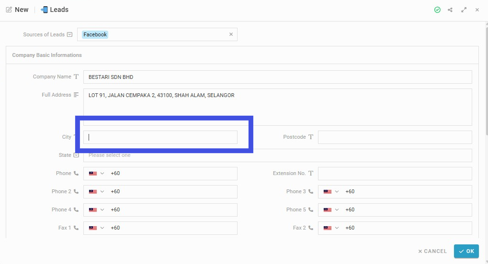This screenshot has height=264, width=488.
Task: Open country code dropdown for Phone 4
Action: (102, 210)
